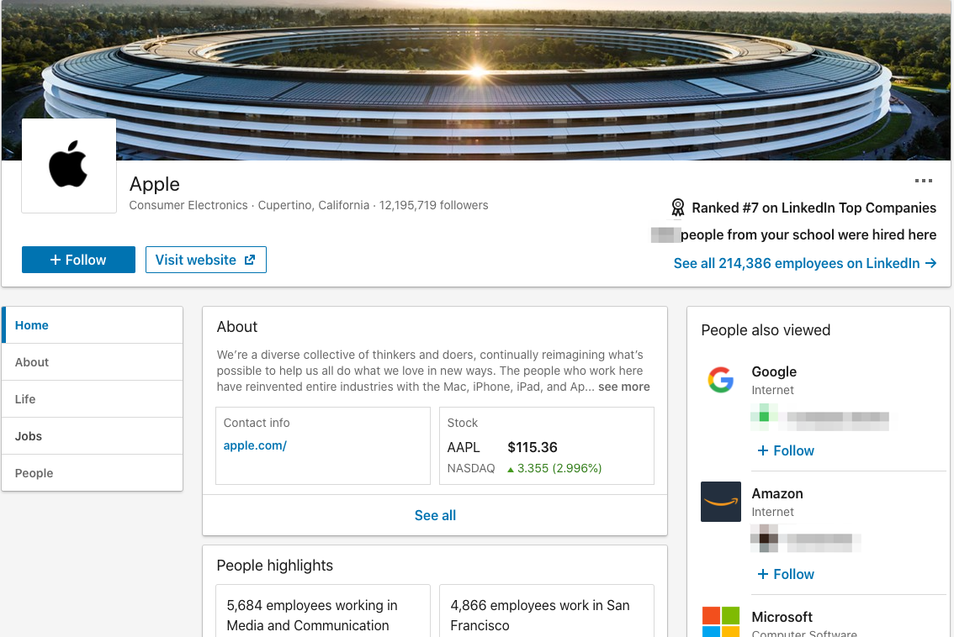Open 5,684 employees in Media and Communication card
Viewport: 954px width, 637px height.
[x=323, y=611]
